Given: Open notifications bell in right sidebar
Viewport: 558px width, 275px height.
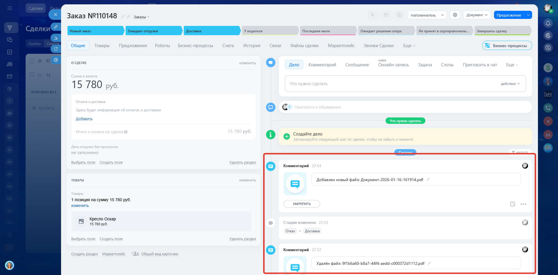Looking at the screenshot, I should [548, 23].
